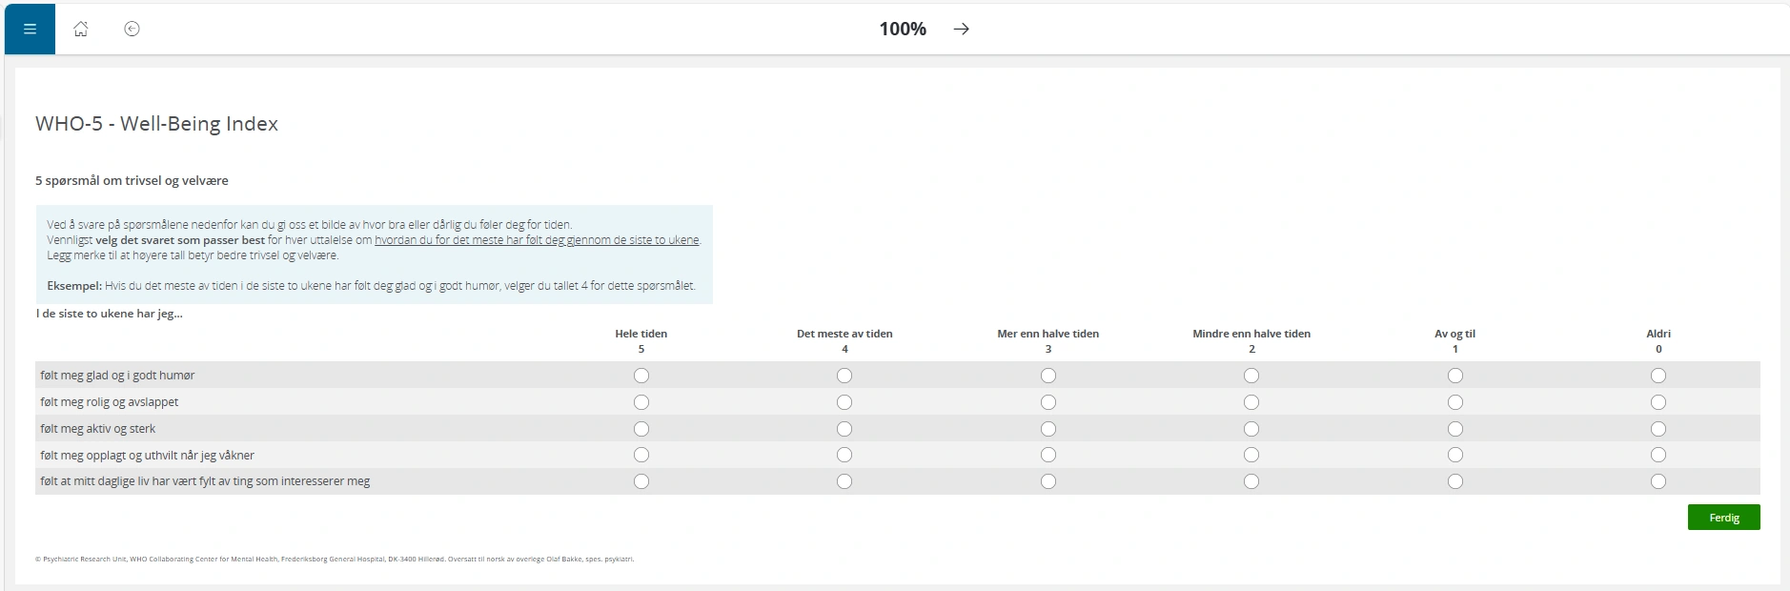Select 'Mindre enn halve tiden' for 'opplagt og uthvilt'
This screenshot has width=1790, height=591.
(1251, 455)
